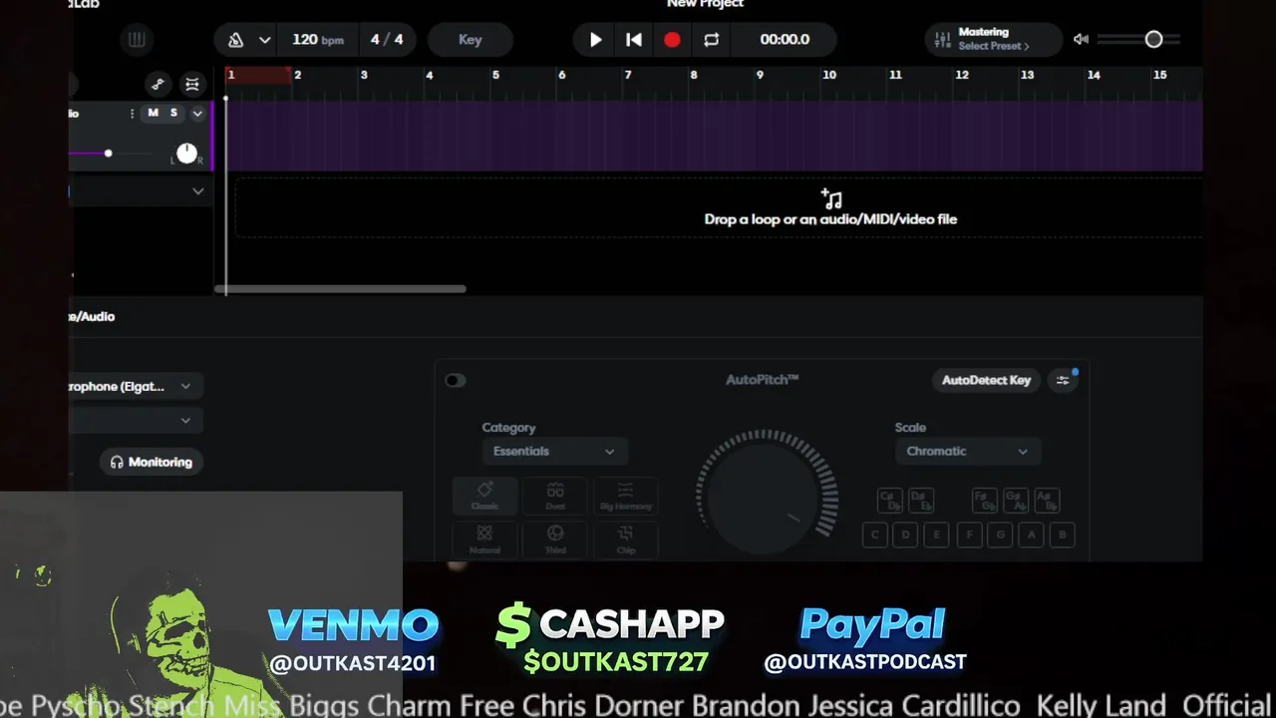Viewport: 1276px width, 718px height.
Task: Toggle the G note key
Action: [x=1000, y=535]
